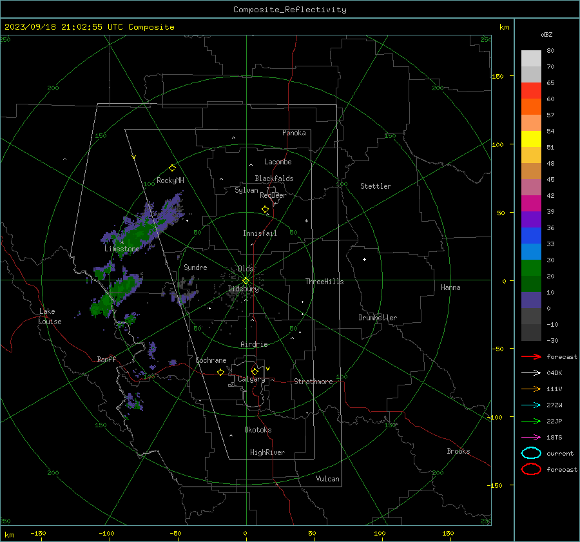Click the Ponoka city label
The width and height of the screenshot is (580, 542).
tap(294, 133)
